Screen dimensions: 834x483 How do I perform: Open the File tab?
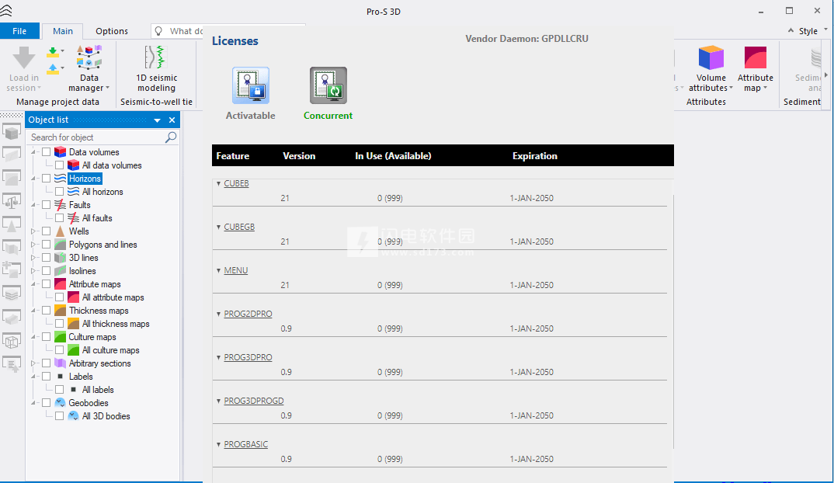coord(19,31)
